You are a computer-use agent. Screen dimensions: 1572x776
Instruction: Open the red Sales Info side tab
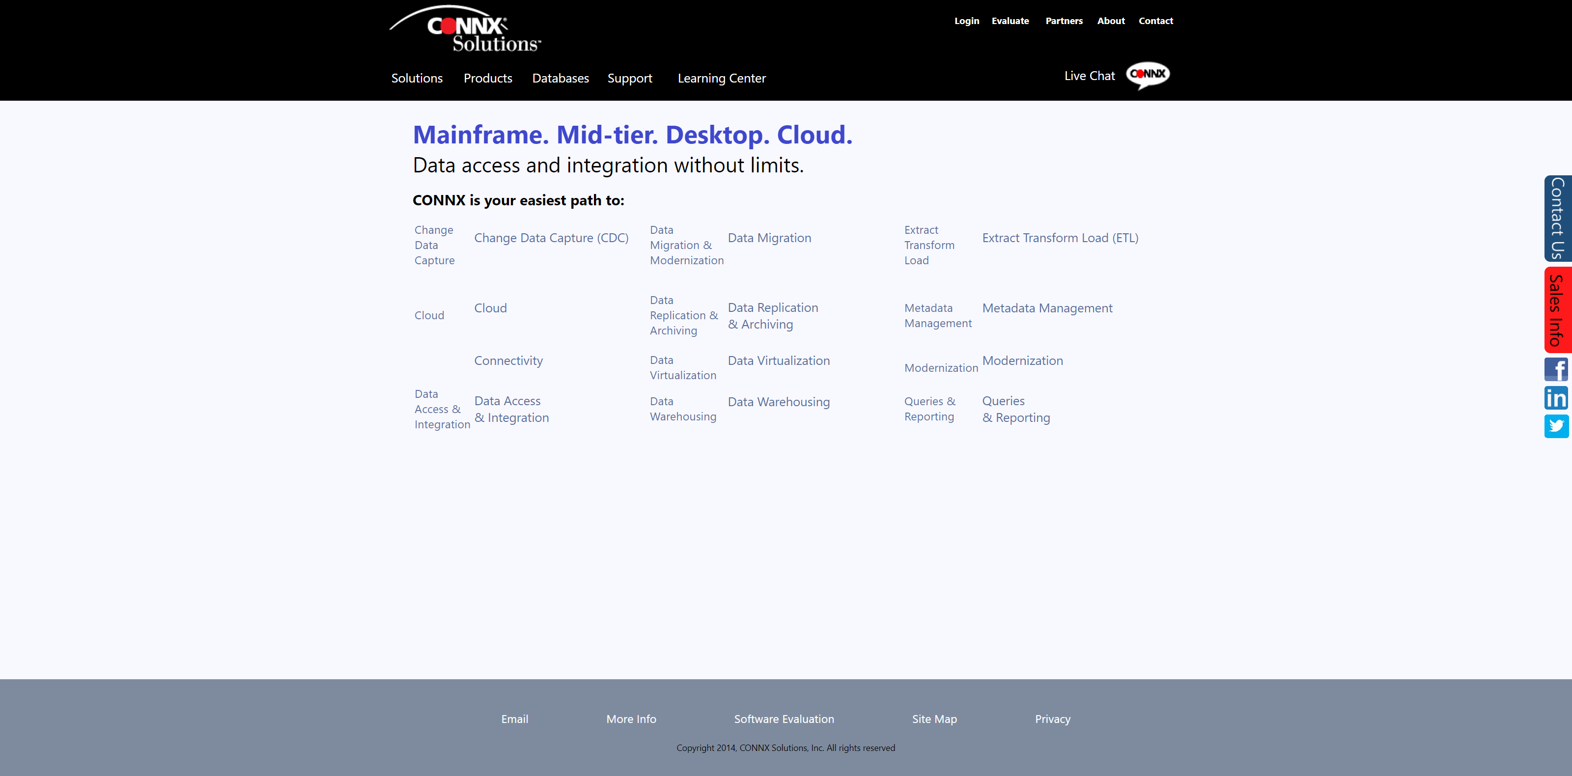(x=1558, y=310)
